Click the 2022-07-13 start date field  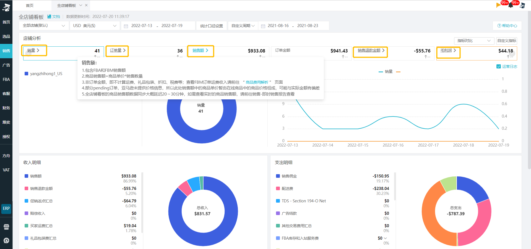click(x=142, y=26)
